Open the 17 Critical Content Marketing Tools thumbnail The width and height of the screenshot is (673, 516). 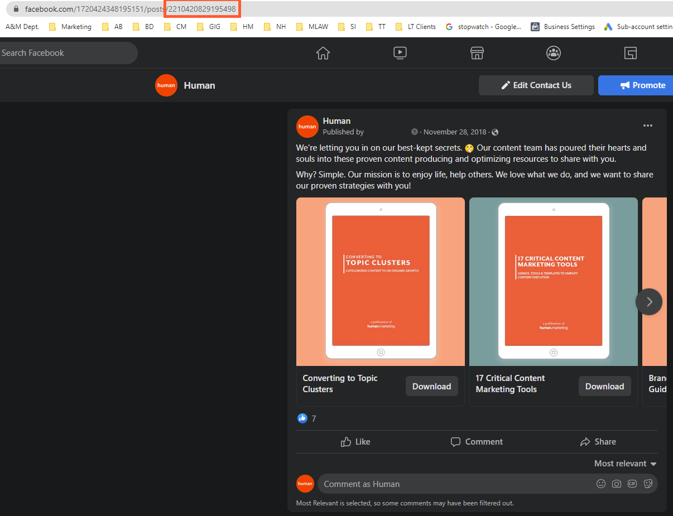[554, 282]
